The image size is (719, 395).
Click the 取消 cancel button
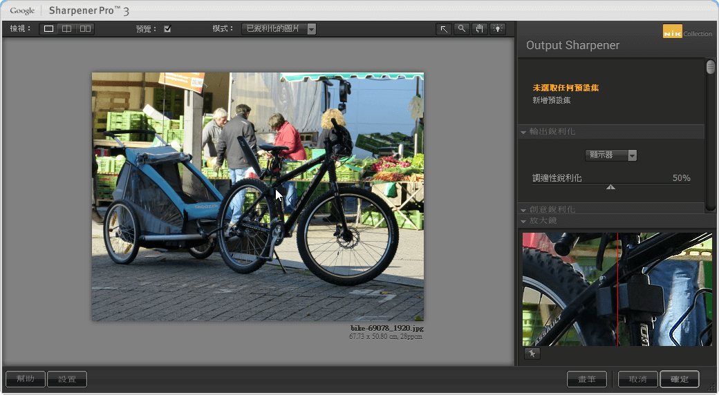tap(637, 379)
